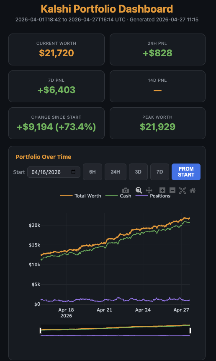Click the Apr 27 axis label

[x=181, y=310]
